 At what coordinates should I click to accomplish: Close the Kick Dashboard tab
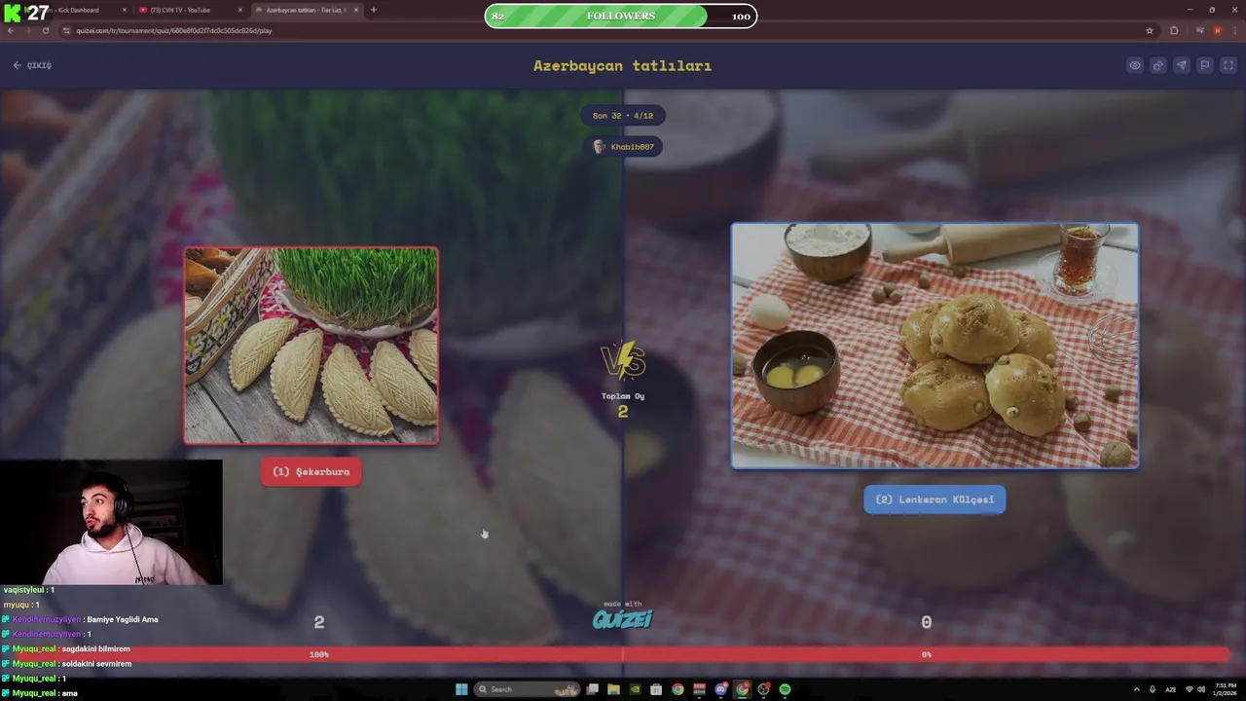125,10
